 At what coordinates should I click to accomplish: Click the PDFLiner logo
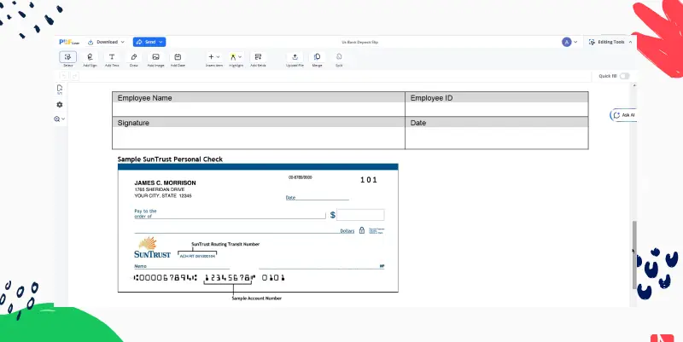tap(69, 42)
